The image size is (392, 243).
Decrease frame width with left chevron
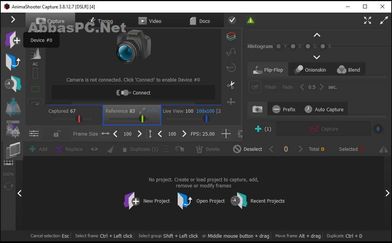click(115, 134)
